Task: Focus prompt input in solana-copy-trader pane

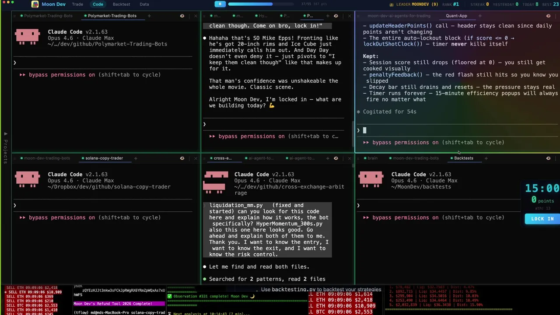Action: pyautogui.click(x=103, y=205)
